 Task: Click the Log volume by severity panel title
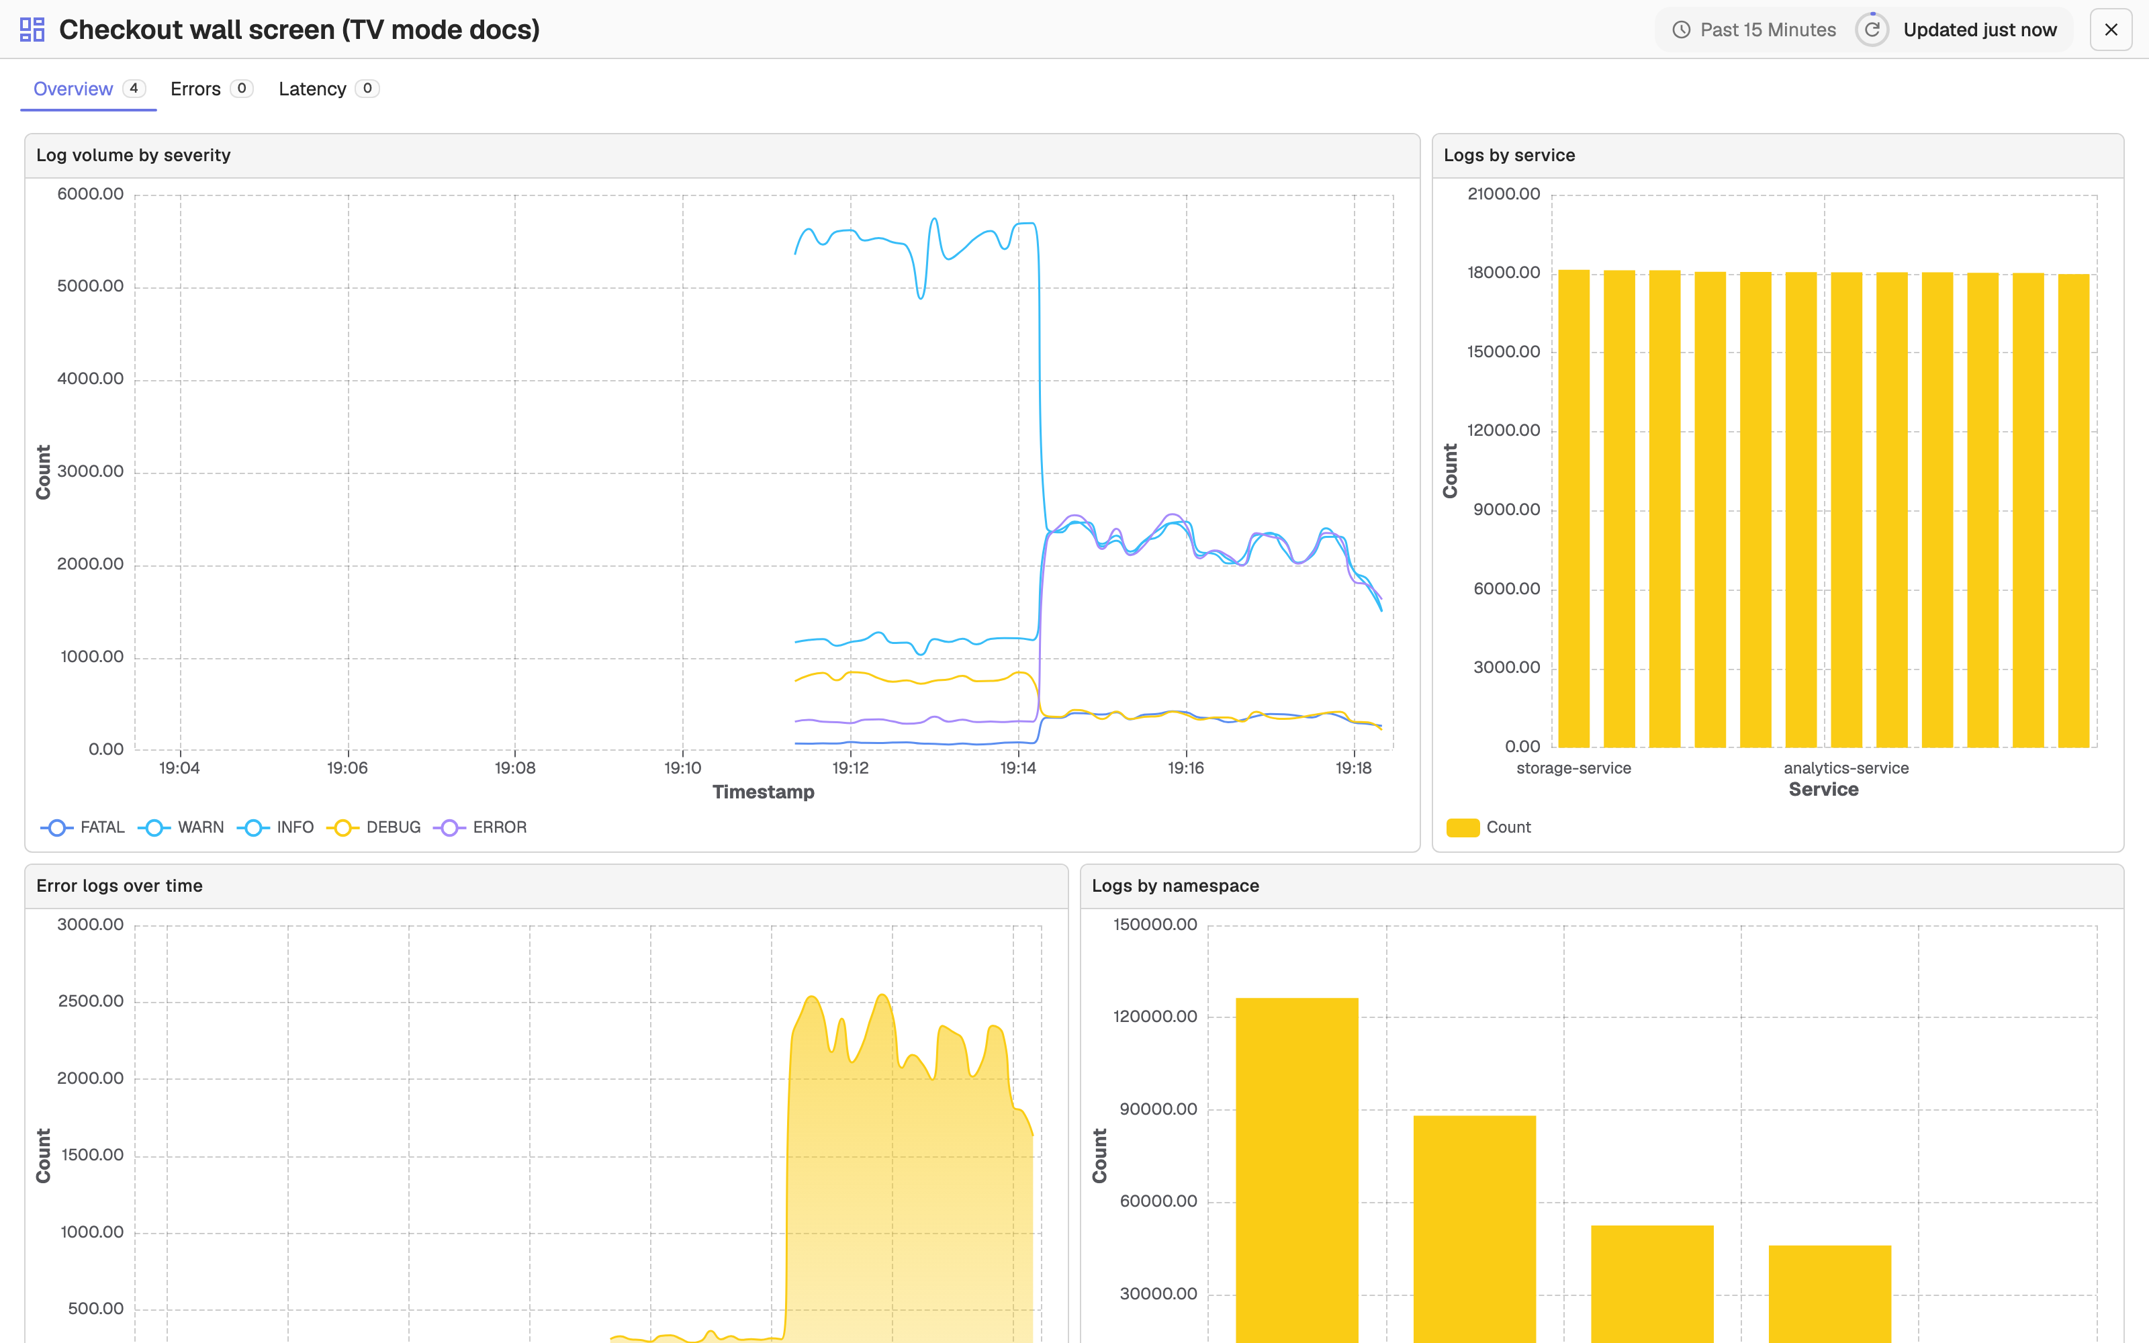pos(133,154)
